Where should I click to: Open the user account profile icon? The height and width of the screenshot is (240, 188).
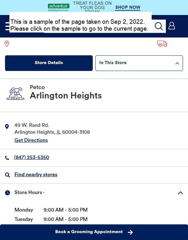(x=172, y=26)
